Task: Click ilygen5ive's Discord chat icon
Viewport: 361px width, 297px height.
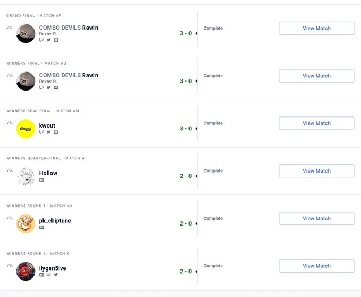Action: (41, 275)
